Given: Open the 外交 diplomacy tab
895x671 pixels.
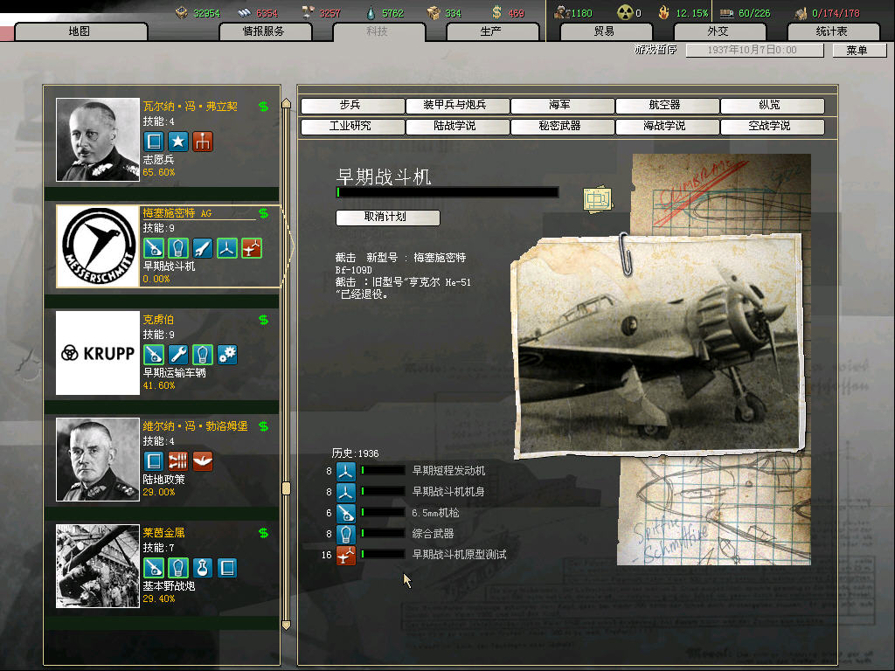Looking at the screenshot, I should tap(718, 31).
